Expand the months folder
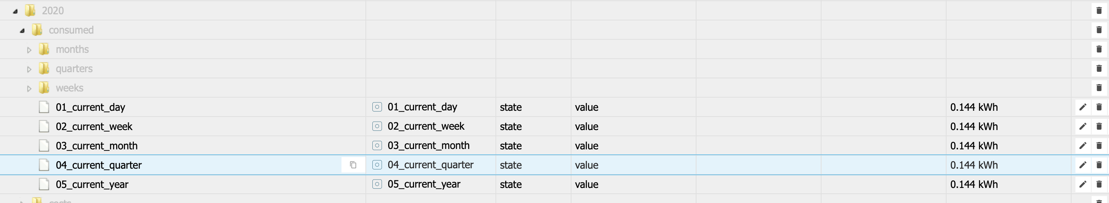Screen dimensions: 1109x203 pos(29,50)
